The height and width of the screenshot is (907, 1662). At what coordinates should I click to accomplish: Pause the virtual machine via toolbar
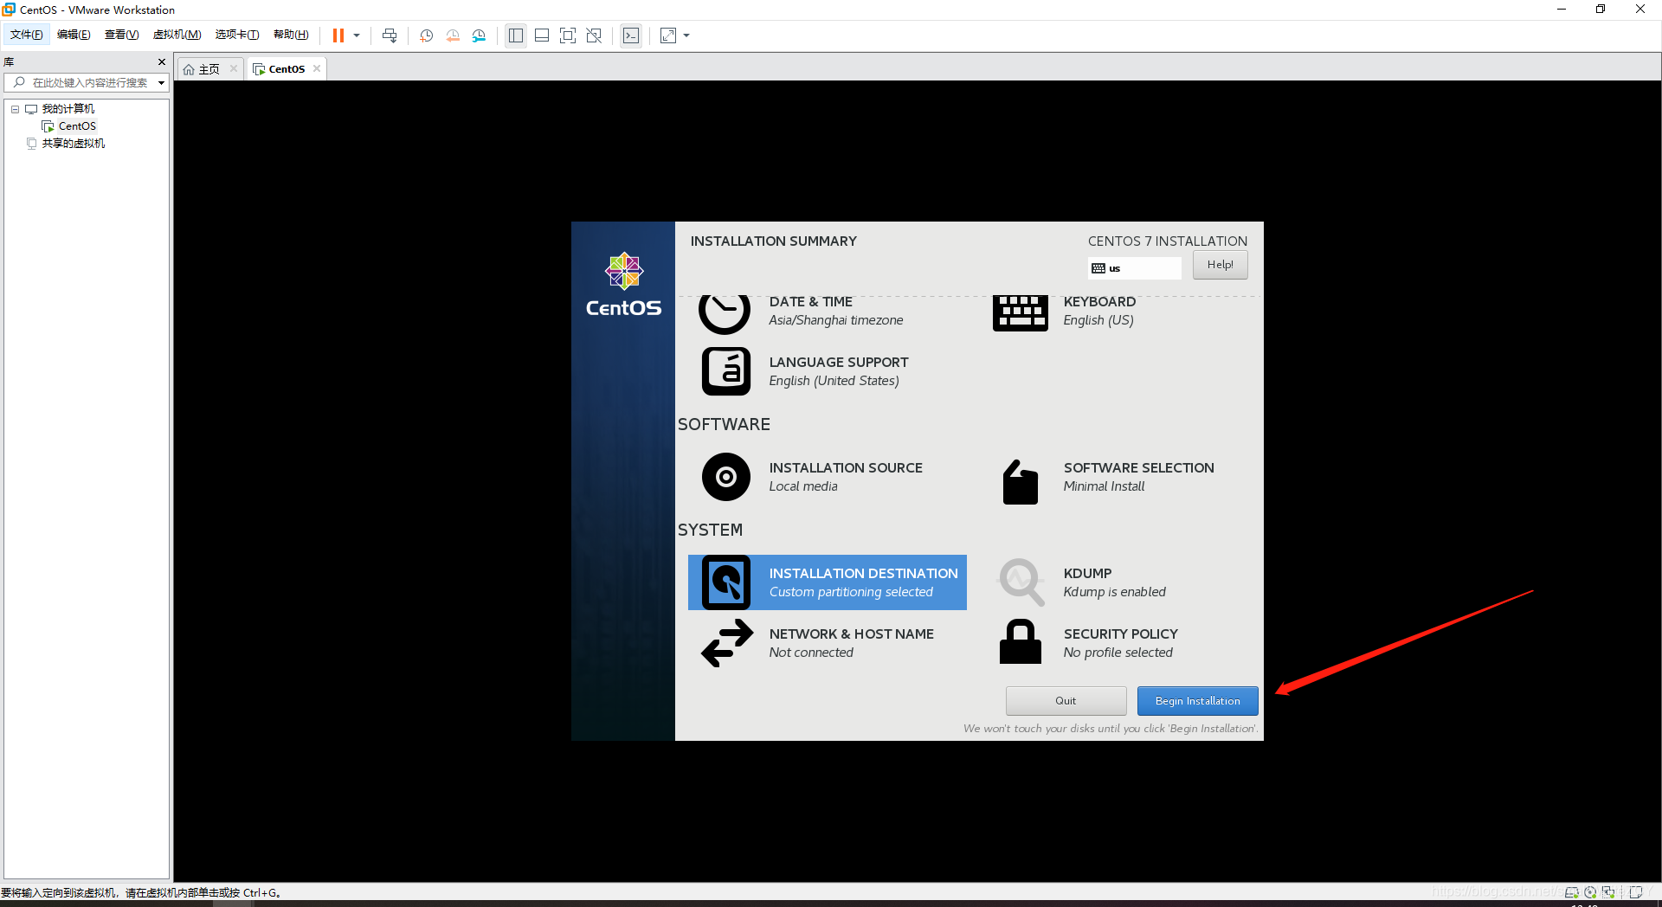[338, 35]
